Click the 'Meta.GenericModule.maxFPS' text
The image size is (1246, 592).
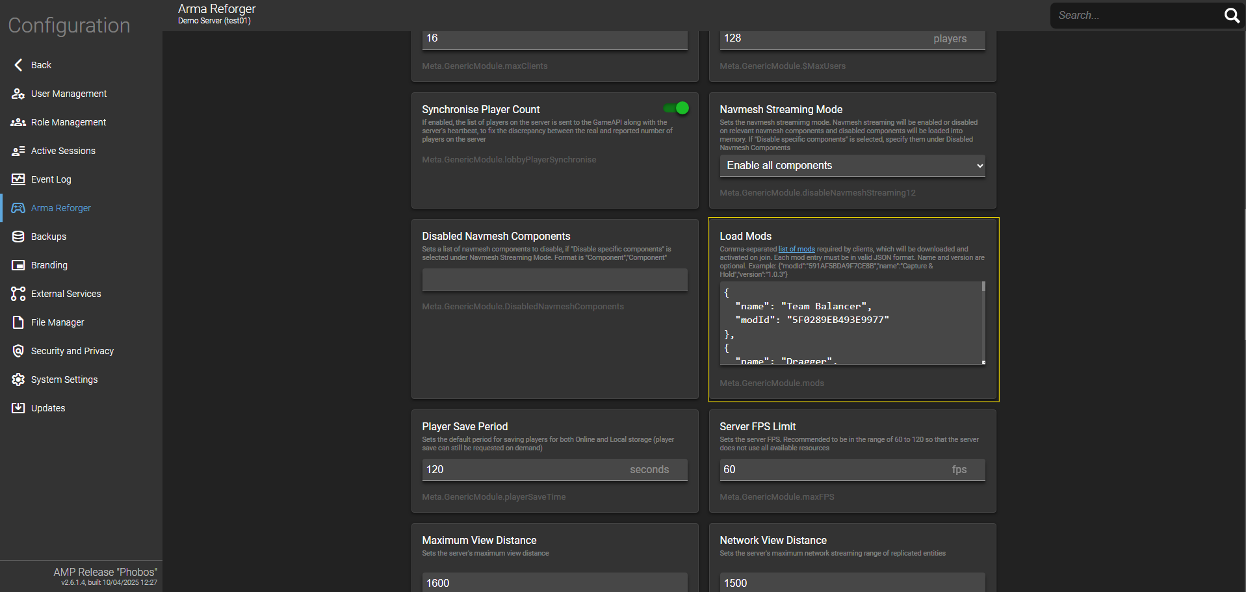(x=777, y=497)
